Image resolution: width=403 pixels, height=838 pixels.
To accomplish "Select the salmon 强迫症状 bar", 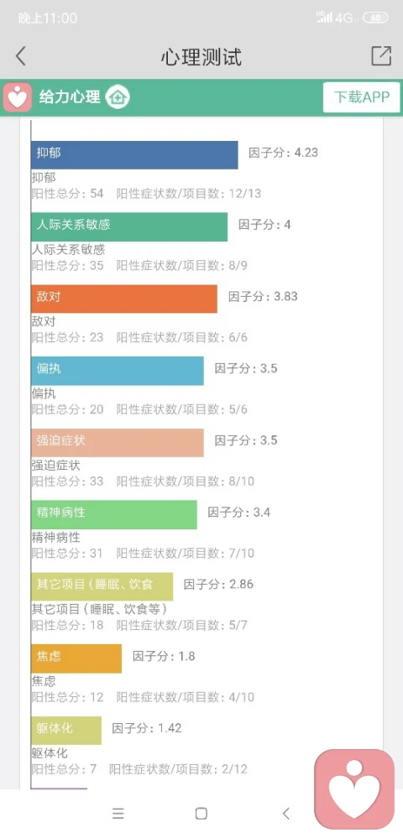I will pos(118,443).
